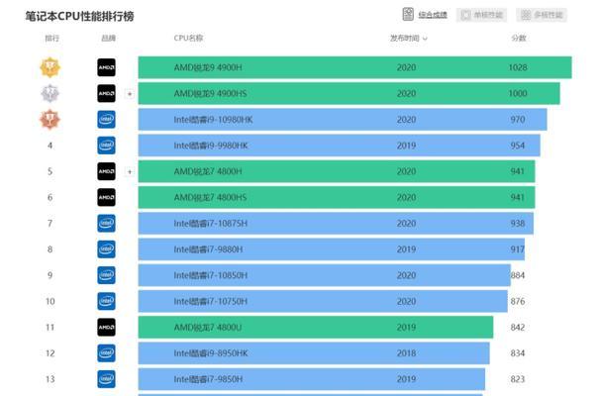Screen dimensions: 598x396
Task: Click the score 1000
Action: pos(518,93)
